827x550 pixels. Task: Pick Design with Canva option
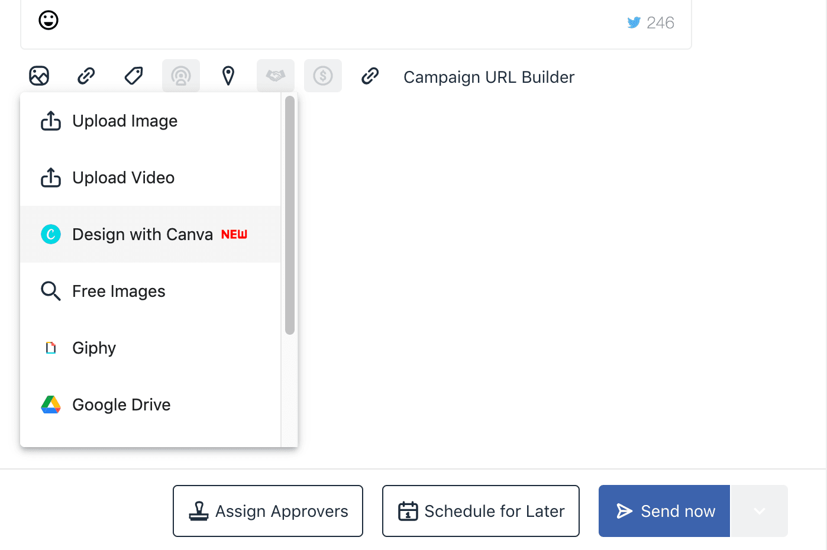click(x=142, y=235)
